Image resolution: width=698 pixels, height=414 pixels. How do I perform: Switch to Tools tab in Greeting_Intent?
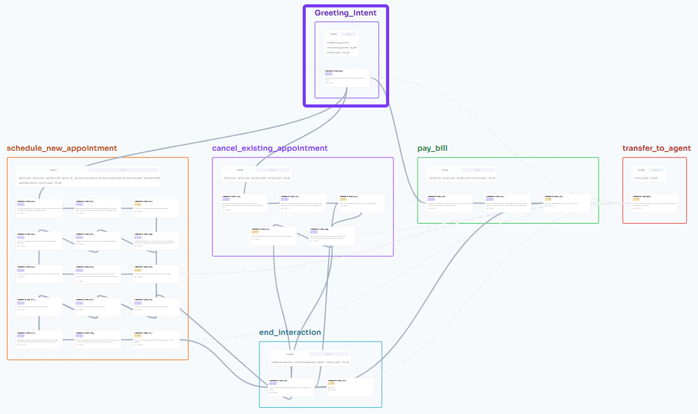(x=333, y=34)
